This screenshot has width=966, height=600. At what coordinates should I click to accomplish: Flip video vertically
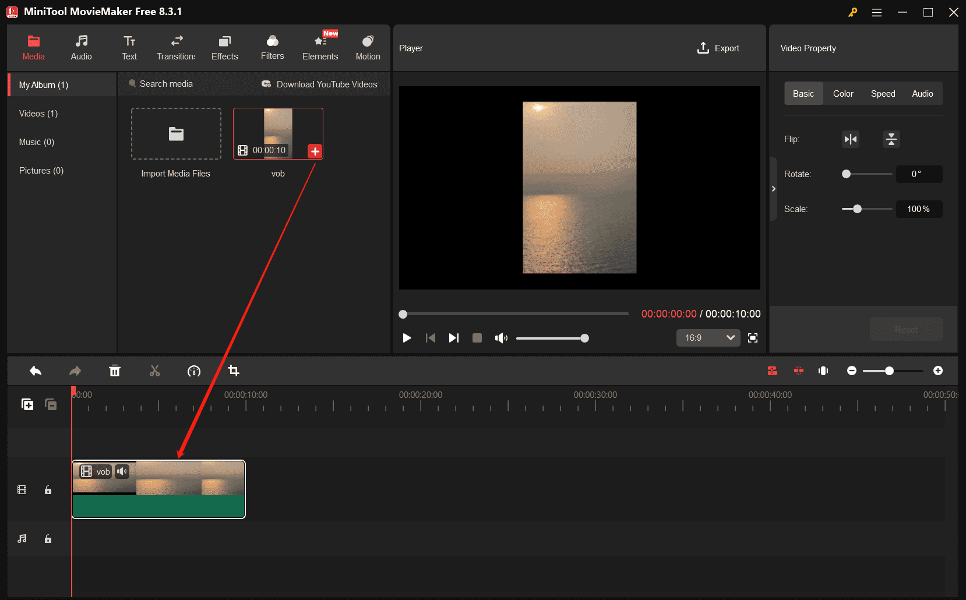point(891,139)
